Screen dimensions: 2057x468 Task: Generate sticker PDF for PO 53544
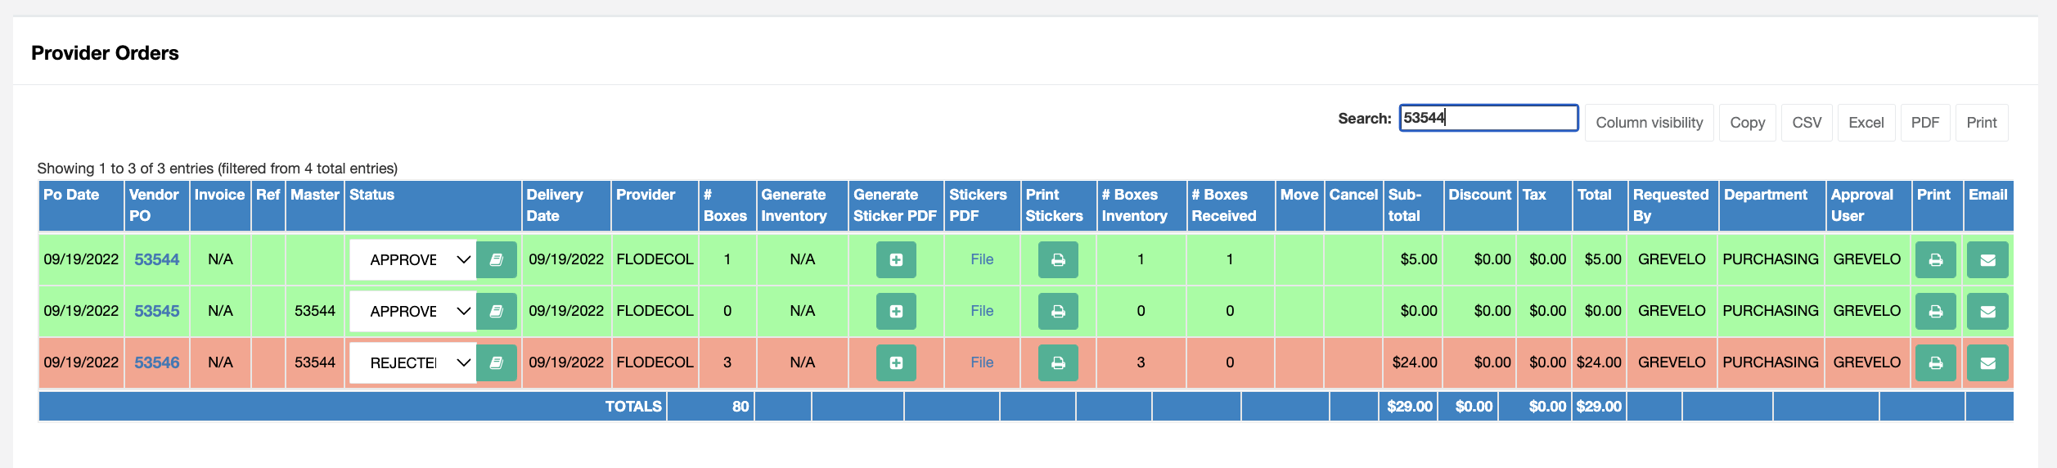896,259
